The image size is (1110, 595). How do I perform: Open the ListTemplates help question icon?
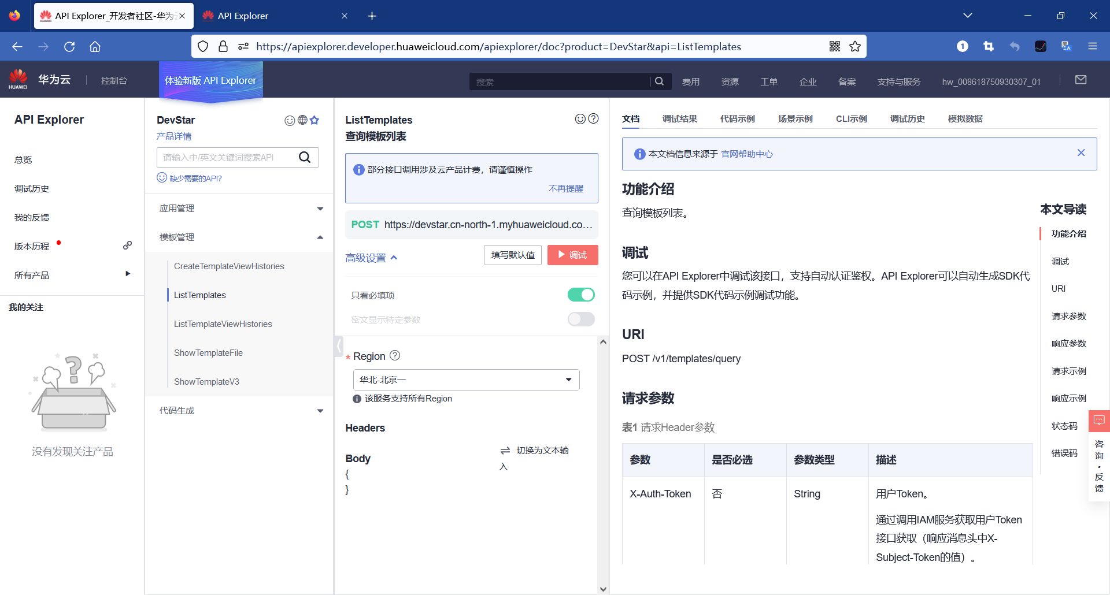coord(593,119)
